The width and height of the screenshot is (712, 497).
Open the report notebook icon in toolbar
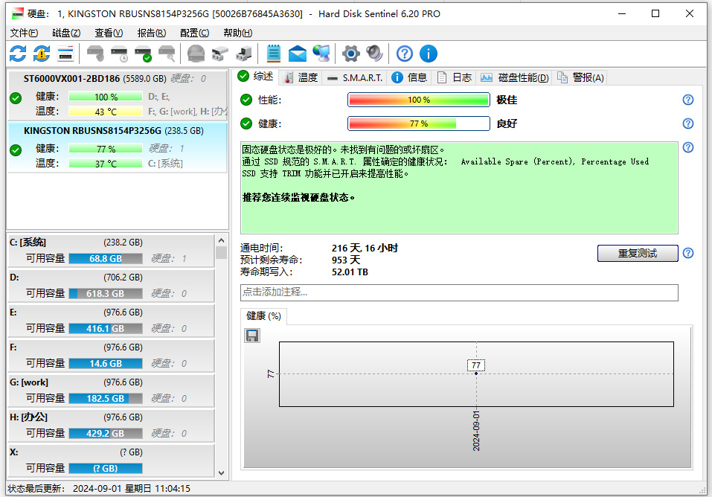(274, 54)
